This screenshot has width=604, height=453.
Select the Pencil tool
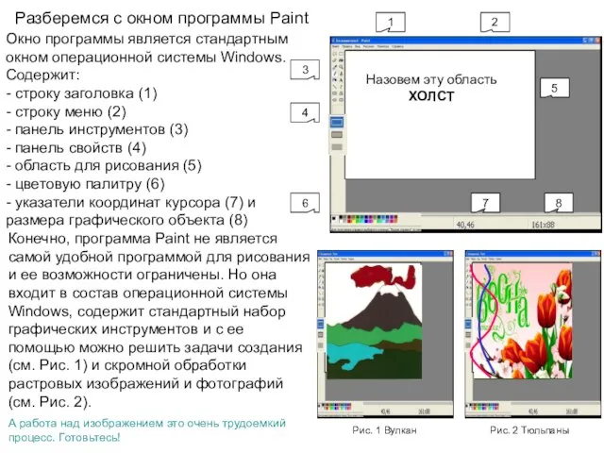(x=334, y=74)
